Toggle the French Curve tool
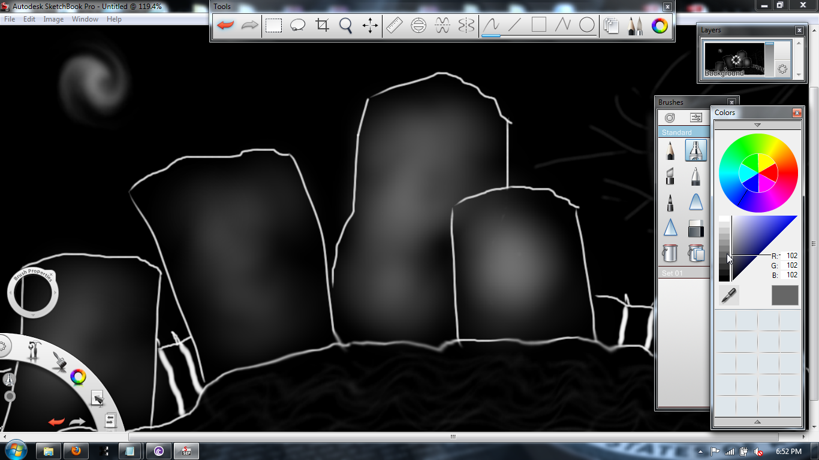This screenshot has height=460, width=819. [x=442, y=25]
